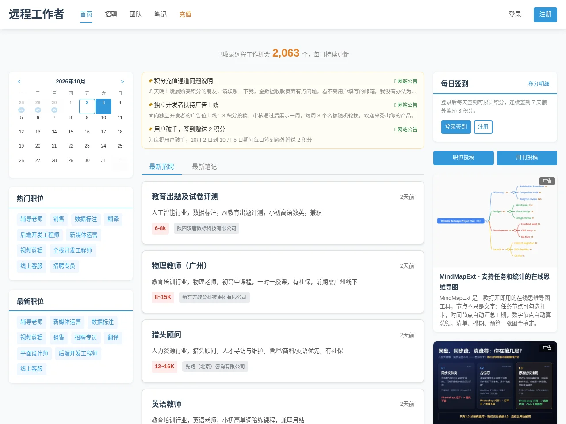
Task: Open 招聘 in the top navigation
Action: [x=111, y=15]
